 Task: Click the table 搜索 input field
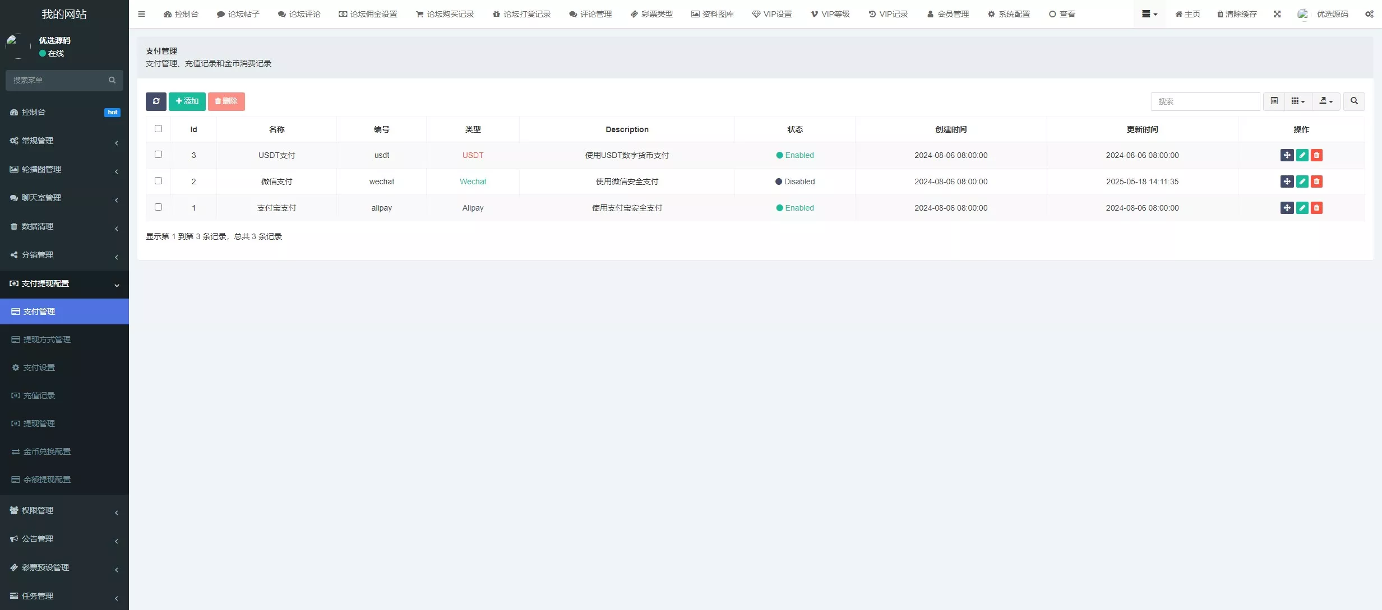pyautogui.click(x=1205, y=101)
